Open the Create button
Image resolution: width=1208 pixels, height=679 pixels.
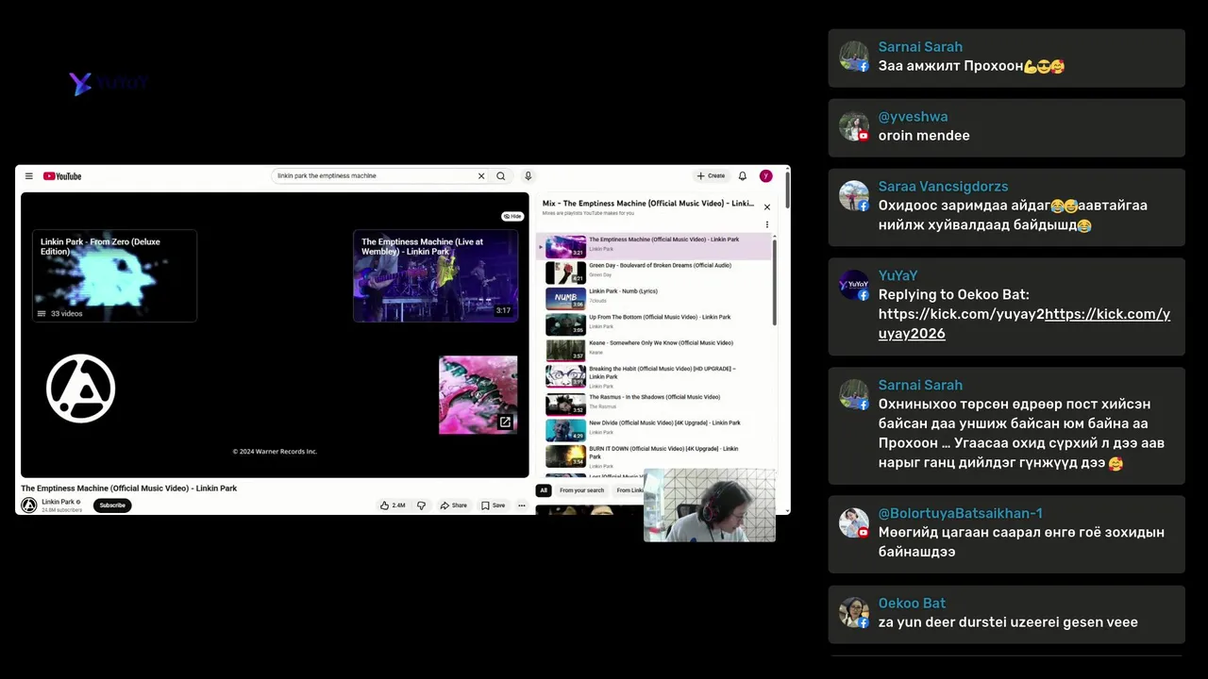[x=711, y=176]
